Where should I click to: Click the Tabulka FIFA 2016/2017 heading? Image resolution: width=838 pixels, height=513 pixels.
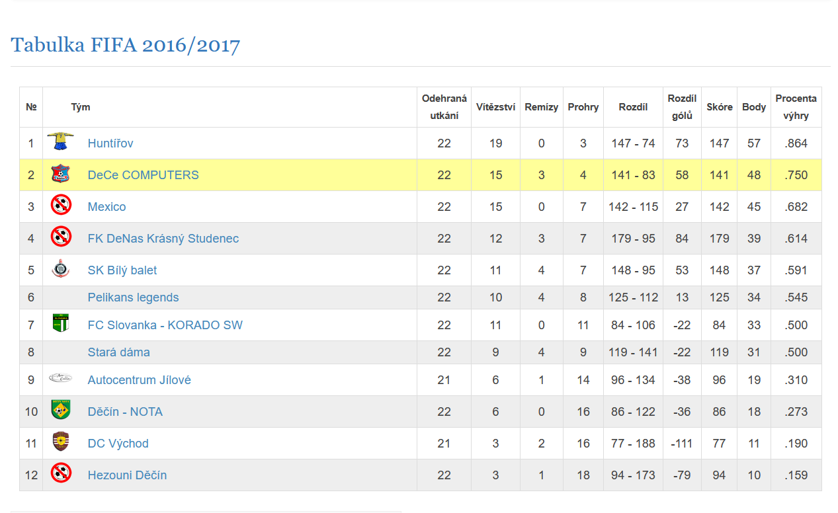[125, 45]
